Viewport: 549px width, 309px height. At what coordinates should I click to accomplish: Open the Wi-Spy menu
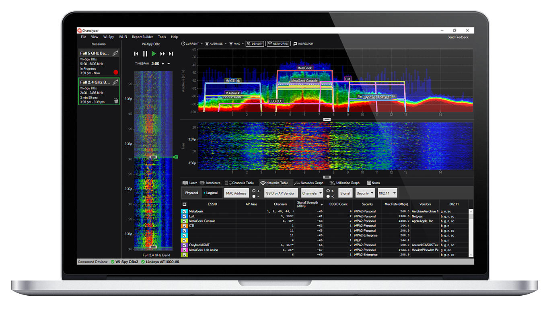pyautogui.click(x=108, y=37)
